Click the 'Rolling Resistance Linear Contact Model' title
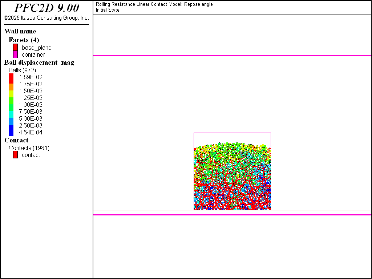This screenshot has width=372, height=279. click(x=154, y=4)
